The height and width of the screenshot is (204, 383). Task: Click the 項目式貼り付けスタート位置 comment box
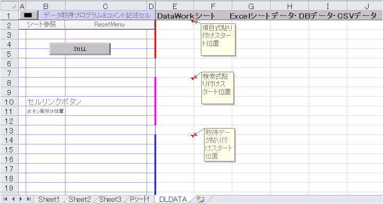pos(218,39)
